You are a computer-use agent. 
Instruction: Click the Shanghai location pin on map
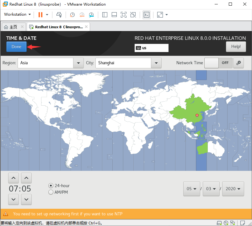pos(197,115)
